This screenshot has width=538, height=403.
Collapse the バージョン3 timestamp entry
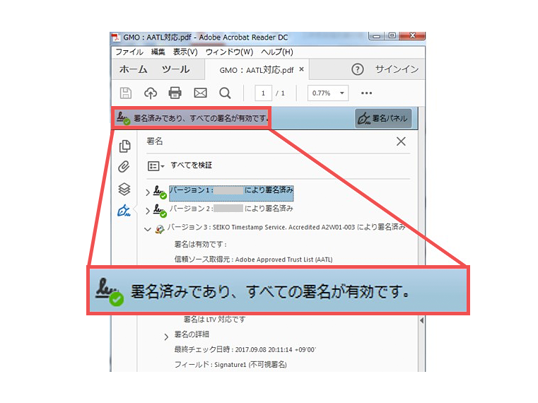click(148, 229)
